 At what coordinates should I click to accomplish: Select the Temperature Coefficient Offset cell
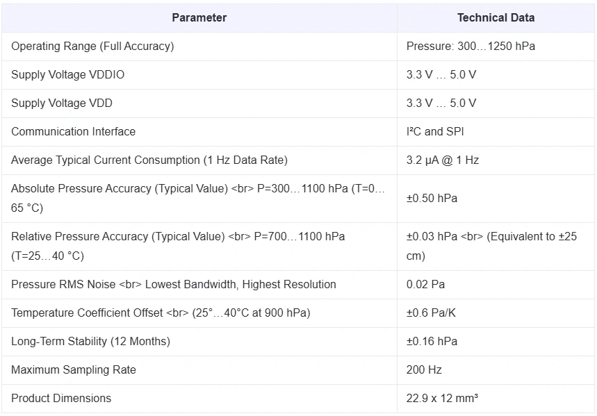[x=161, y=313]
